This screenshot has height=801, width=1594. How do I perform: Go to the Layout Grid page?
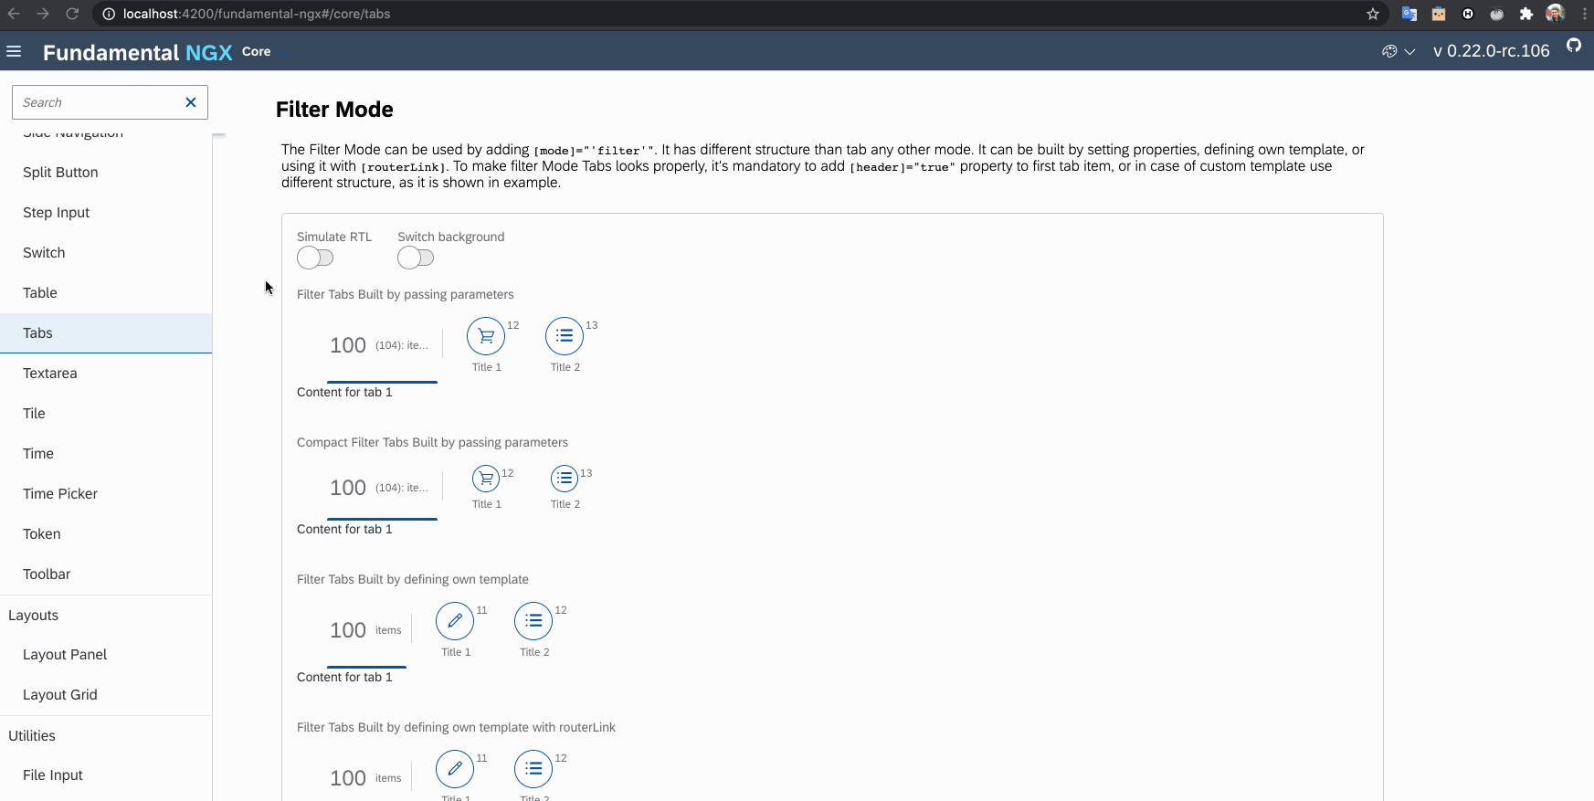[106, 694]
